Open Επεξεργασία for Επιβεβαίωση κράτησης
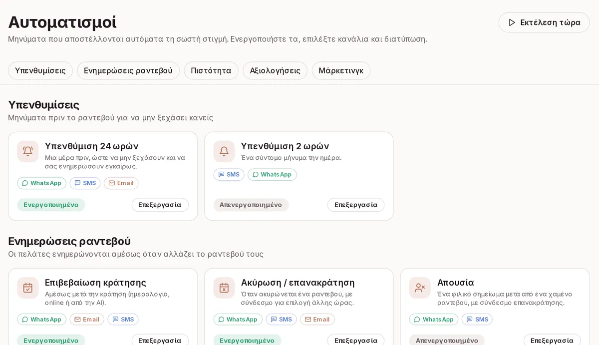 point(160,340)
